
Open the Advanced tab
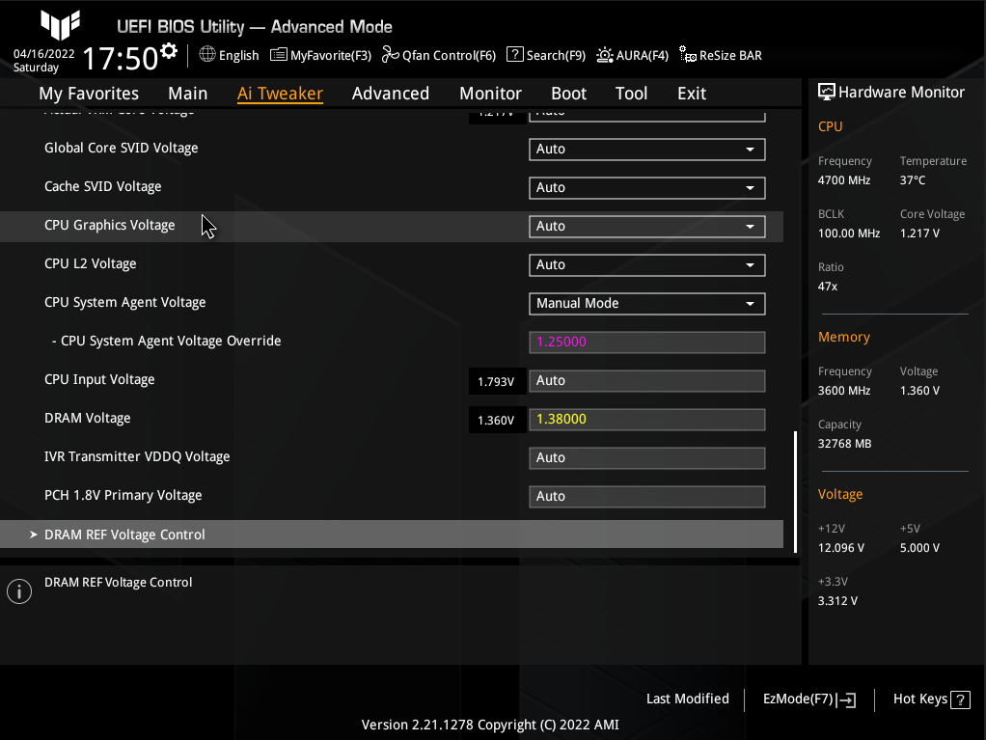click(x=391, y=93)
